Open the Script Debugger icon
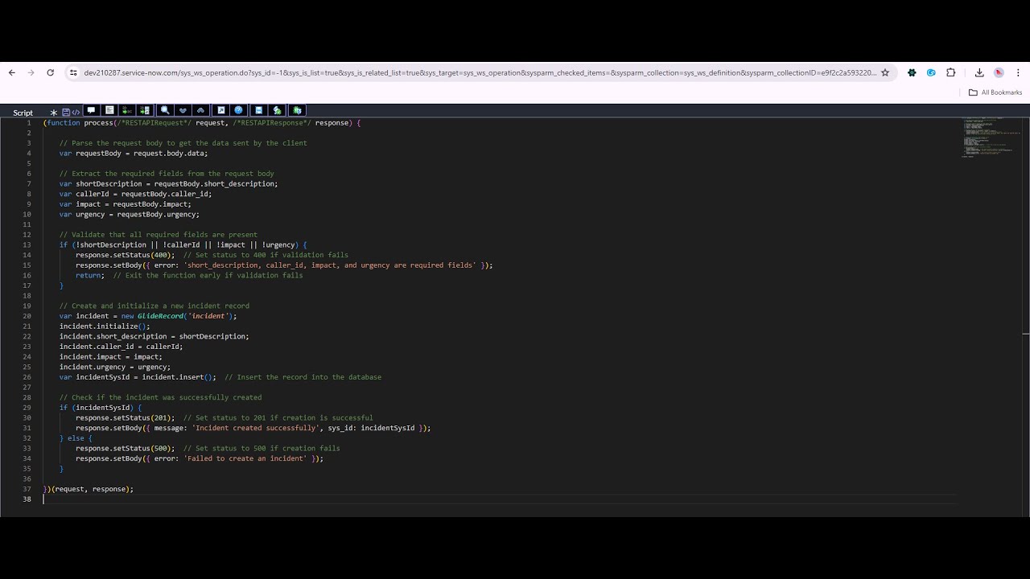 [x=277, y=110]
